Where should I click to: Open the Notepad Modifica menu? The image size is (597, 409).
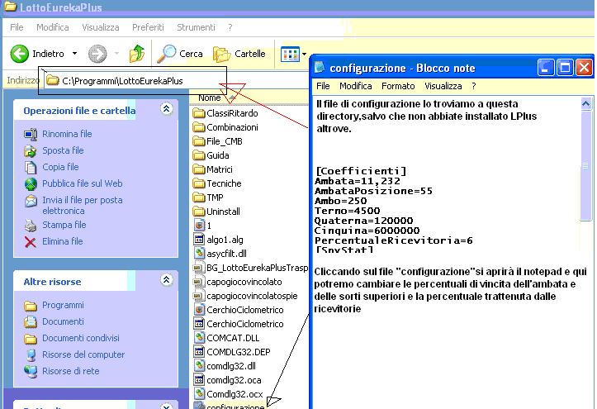coord(356,86)
